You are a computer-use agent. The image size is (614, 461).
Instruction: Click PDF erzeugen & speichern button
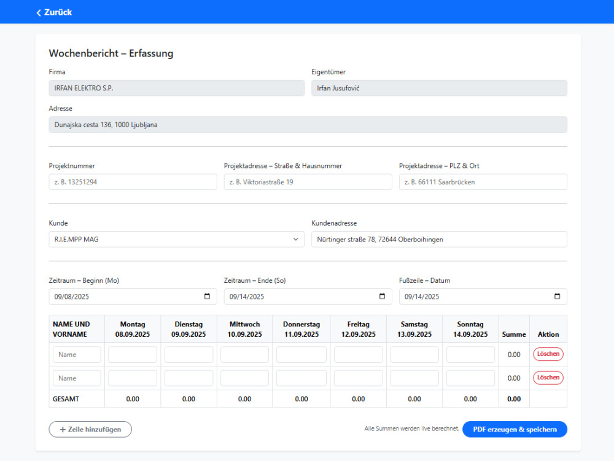pyautogui.click(x=515, y=429)
